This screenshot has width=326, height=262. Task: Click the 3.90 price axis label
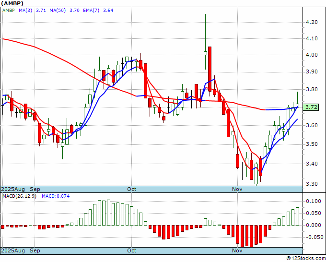pyautogui.click(x=312, y=72)
